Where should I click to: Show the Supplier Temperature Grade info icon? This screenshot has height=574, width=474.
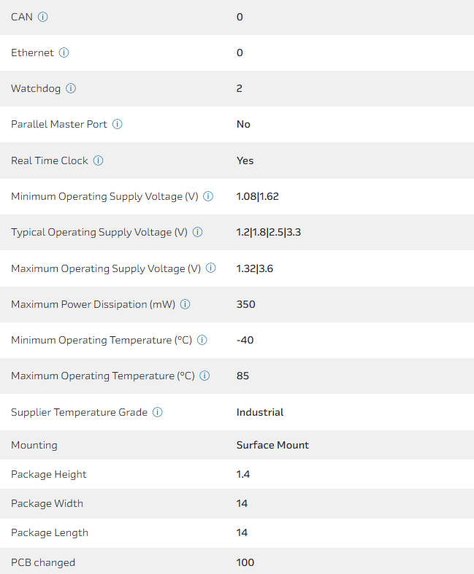[x=157, y=412]
